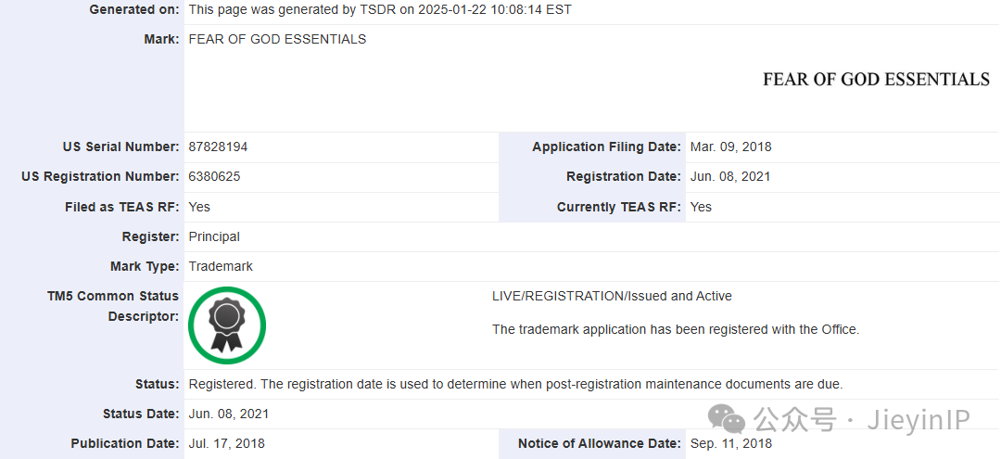1001x459 pixels.
Task: Click the Registered status description sentence
Action: pos(515,384)
